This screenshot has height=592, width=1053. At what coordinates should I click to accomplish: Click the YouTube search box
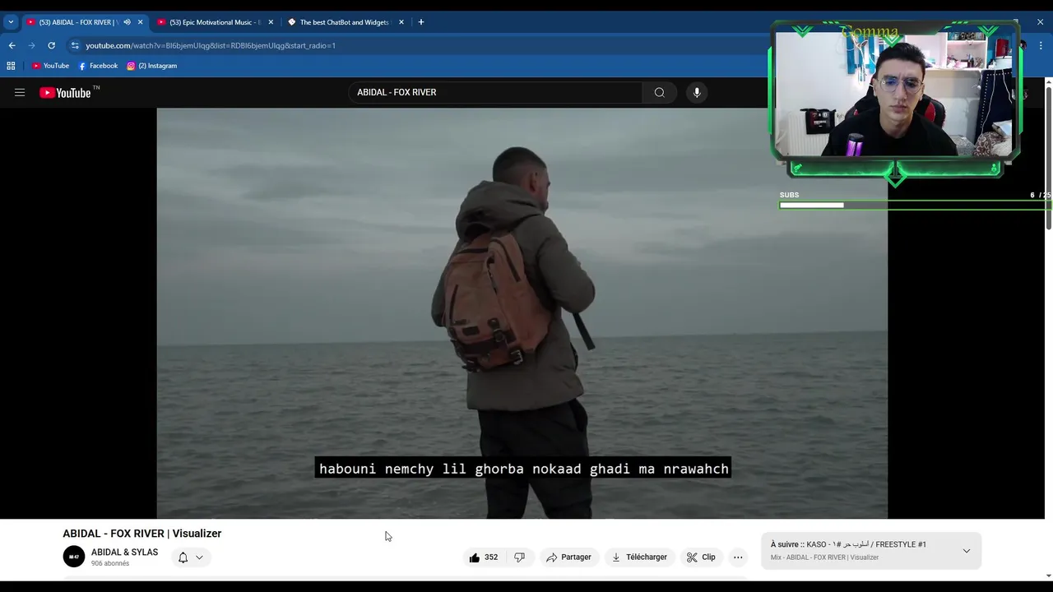point(495,93)
